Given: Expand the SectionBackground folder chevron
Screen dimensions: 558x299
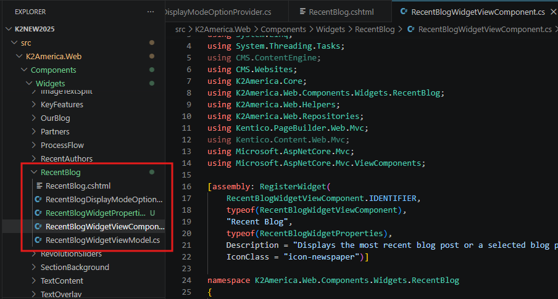Looking at the screenshot, I should click(34, 267).
